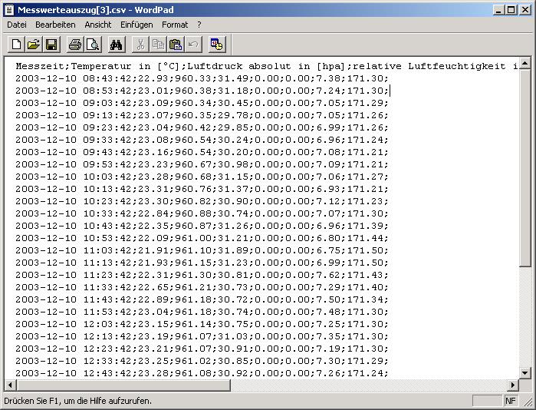
Task: Open the Ansicht menu
Action: coord(98,25)
